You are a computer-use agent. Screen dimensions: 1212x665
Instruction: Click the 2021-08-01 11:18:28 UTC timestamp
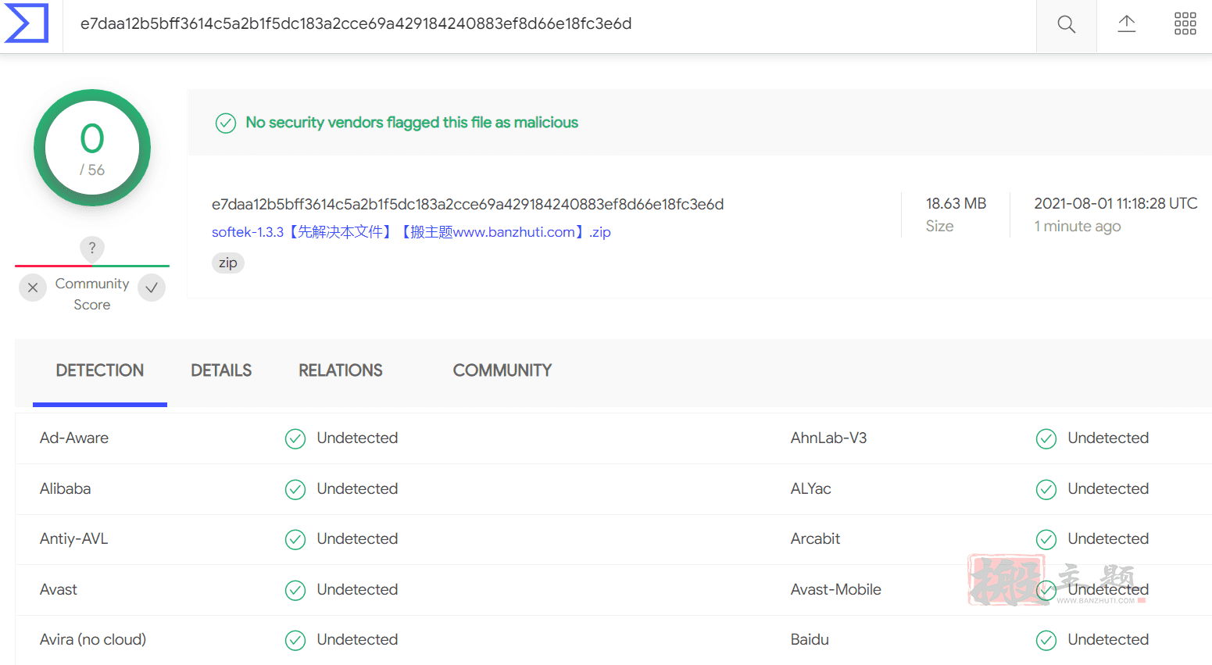pos(1116,203)
